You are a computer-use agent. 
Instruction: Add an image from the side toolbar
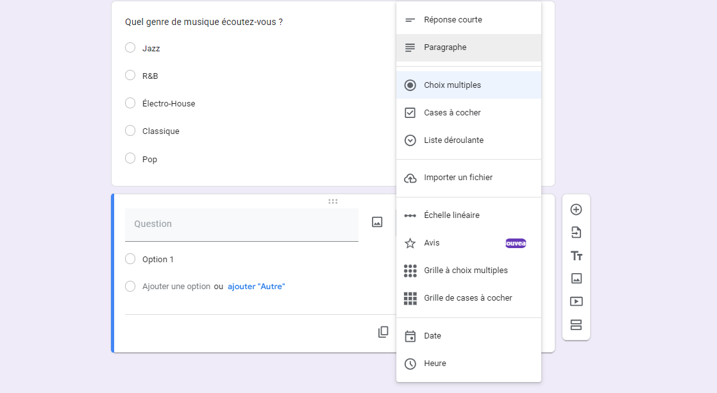pos(576,278)
